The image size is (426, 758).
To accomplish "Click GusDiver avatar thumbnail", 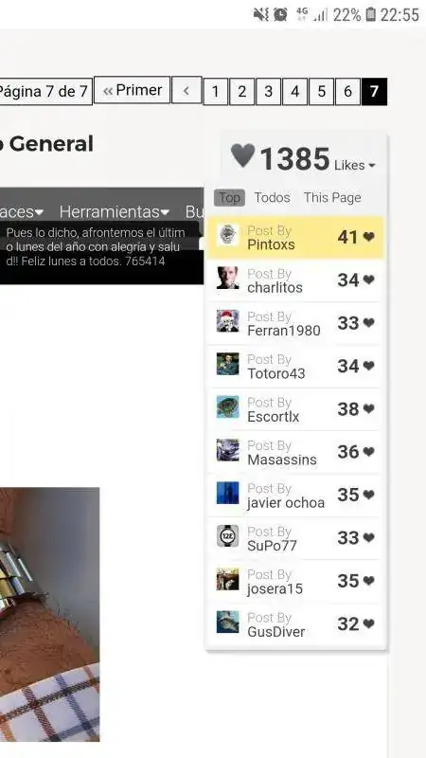I will coord(227,623).
